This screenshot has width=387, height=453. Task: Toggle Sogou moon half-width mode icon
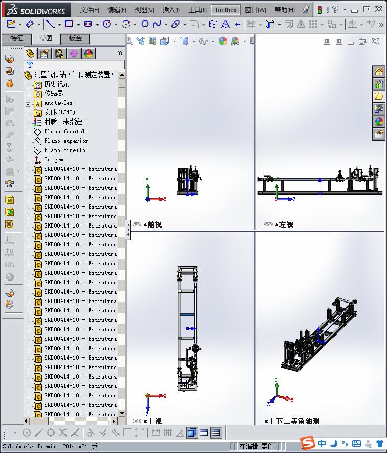pos(334,443)
